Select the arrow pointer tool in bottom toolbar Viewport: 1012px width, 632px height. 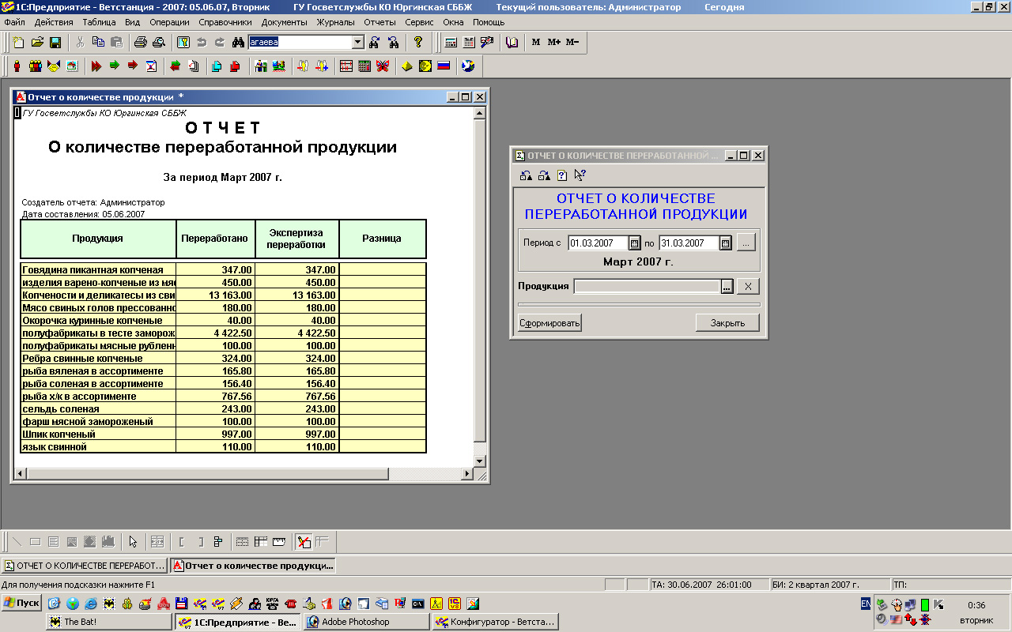(133, 542)
